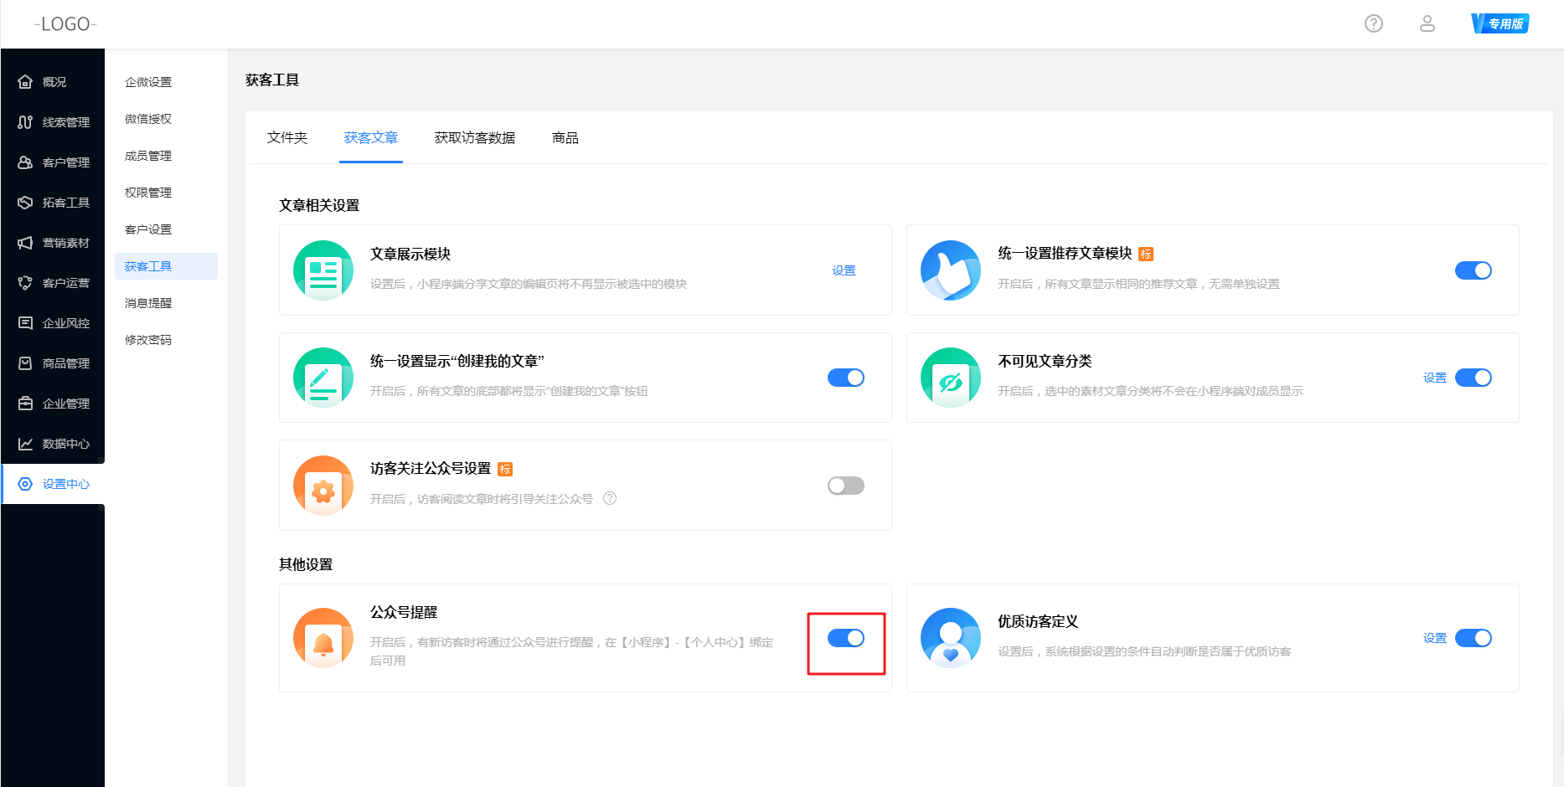Click the 统一设置推荐文章模块 blue hand icon
The image size is (1564, 787).
(x=951, y=270)
